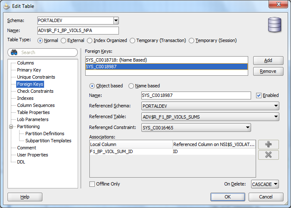Viewport: 291px width, 208px height.
Task: Click the ID referenced column cell
Action: 214,151
